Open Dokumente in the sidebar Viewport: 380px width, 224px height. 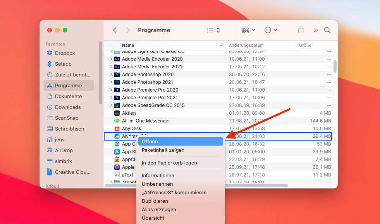[x=69, y=97]
